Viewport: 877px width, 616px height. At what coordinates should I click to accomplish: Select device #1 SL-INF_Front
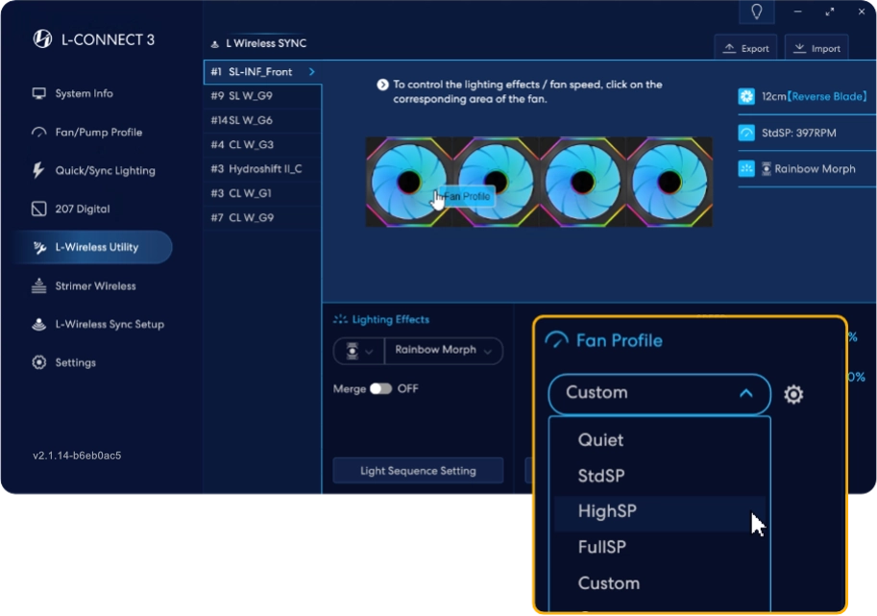[262, 72]
